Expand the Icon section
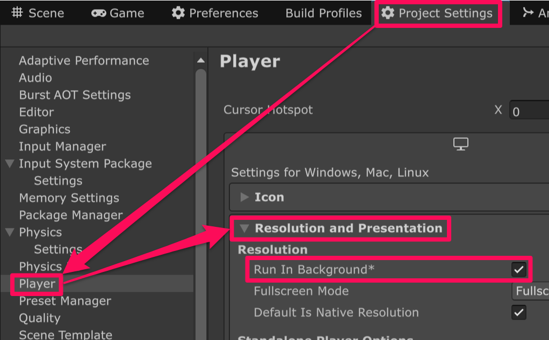Image resolution: width=549 pixels, height=340 pixels. click(x=245, y=197)
